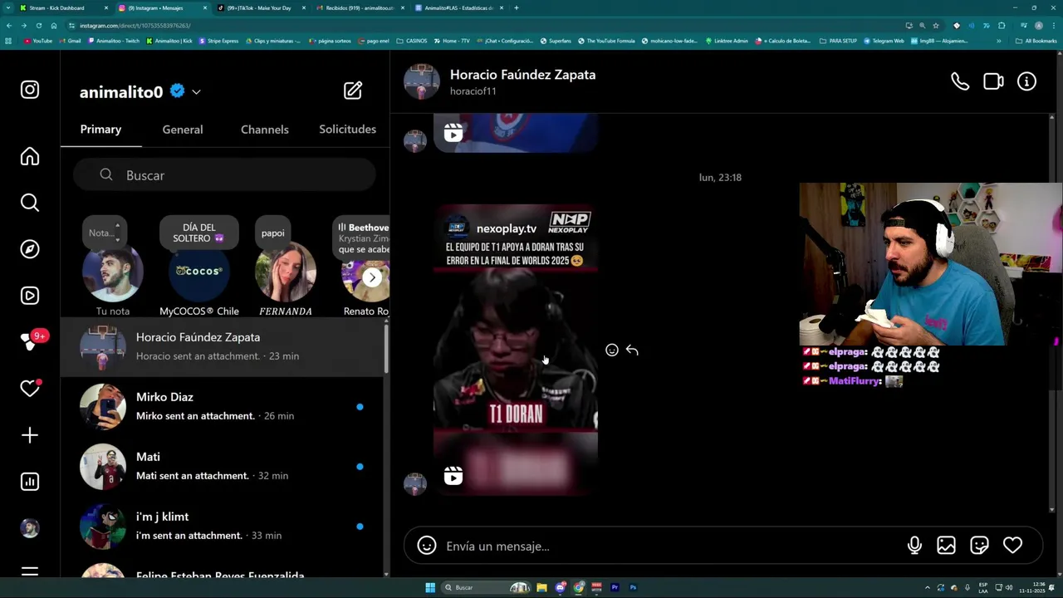
Task: Open conversation information icon
Action: (x=1027, y=81)
